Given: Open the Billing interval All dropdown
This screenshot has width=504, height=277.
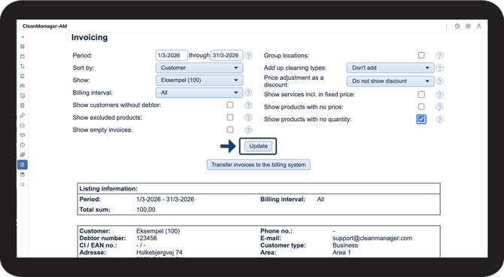Looking at the screenshot, I should 199,93.
